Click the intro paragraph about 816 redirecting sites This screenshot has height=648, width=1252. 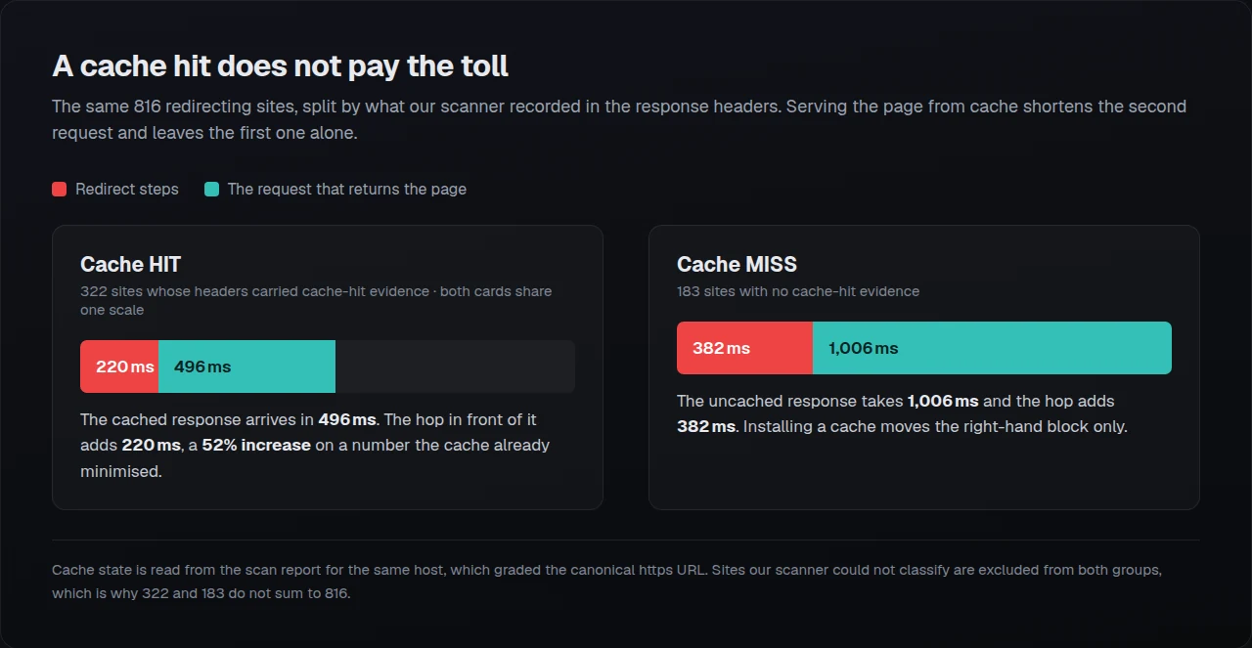(619, 119)
